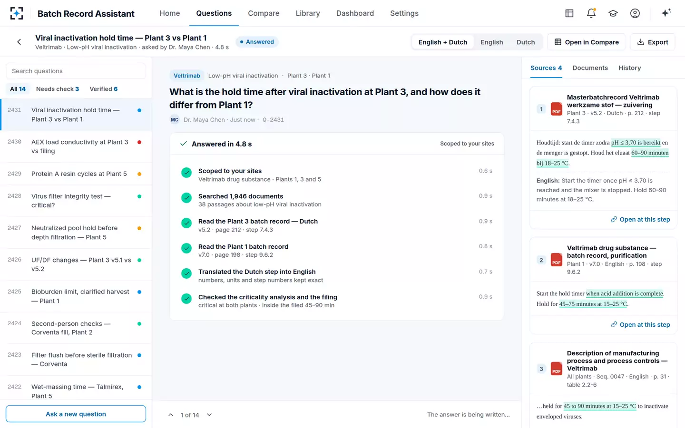Filter questions by All 14
685x428 pixels.
point(18,89)
